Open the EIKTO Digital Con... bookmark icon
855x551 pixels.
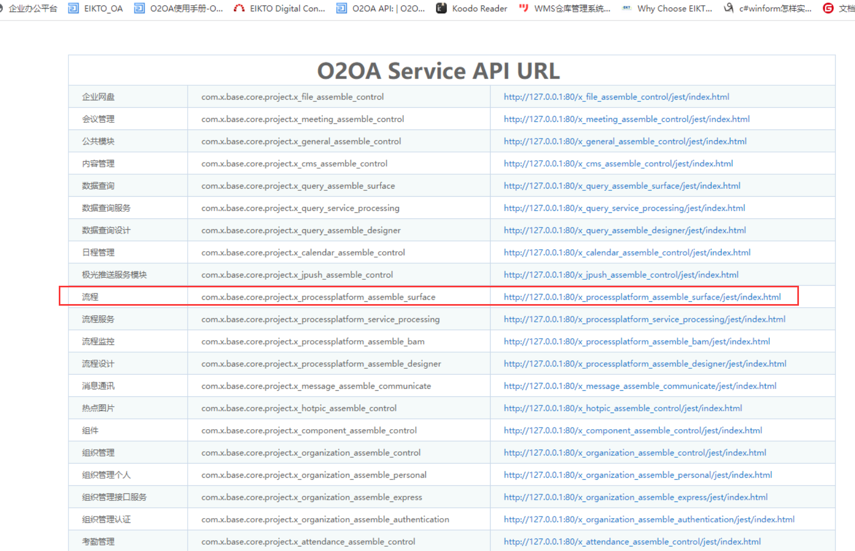tap(239, 8)
